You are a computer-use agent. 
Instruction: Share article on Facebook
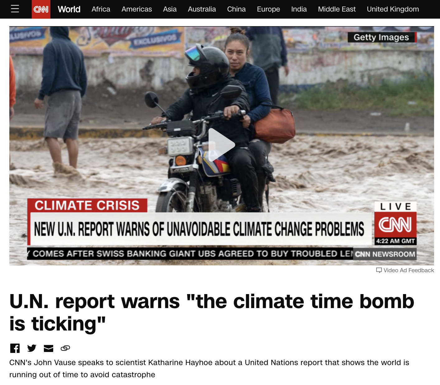click(x=15, y=348)
